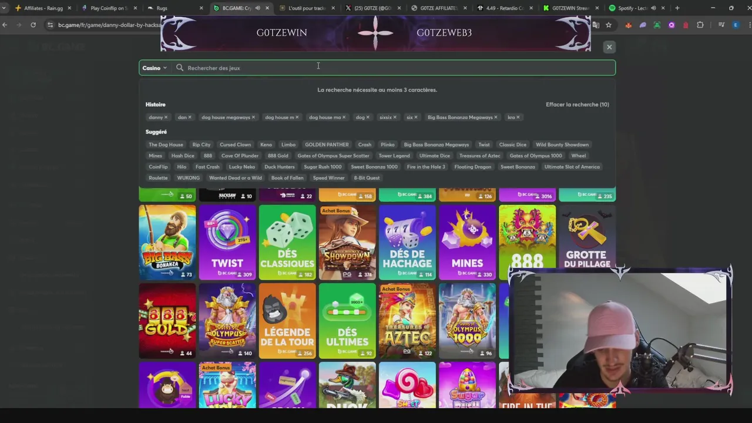Remove 'dog house m' history tag
The width and height of the screenshot is (752, 423).
(297, 117)
